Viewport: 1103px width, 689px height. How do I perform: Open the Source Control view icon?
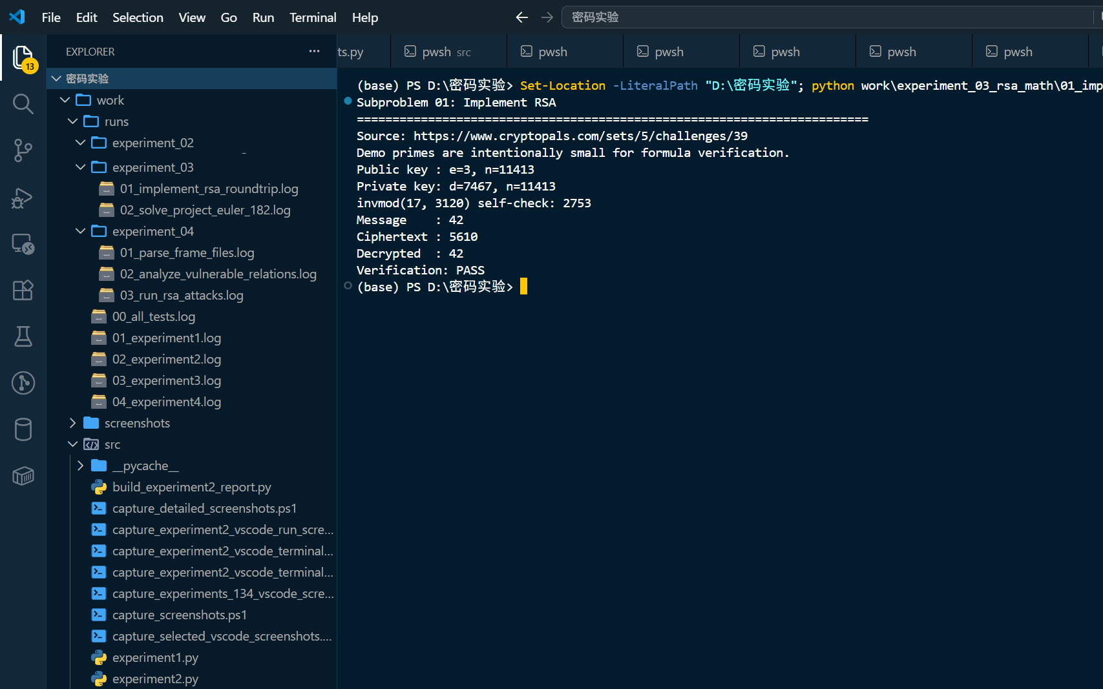click(x=23, y=150)
